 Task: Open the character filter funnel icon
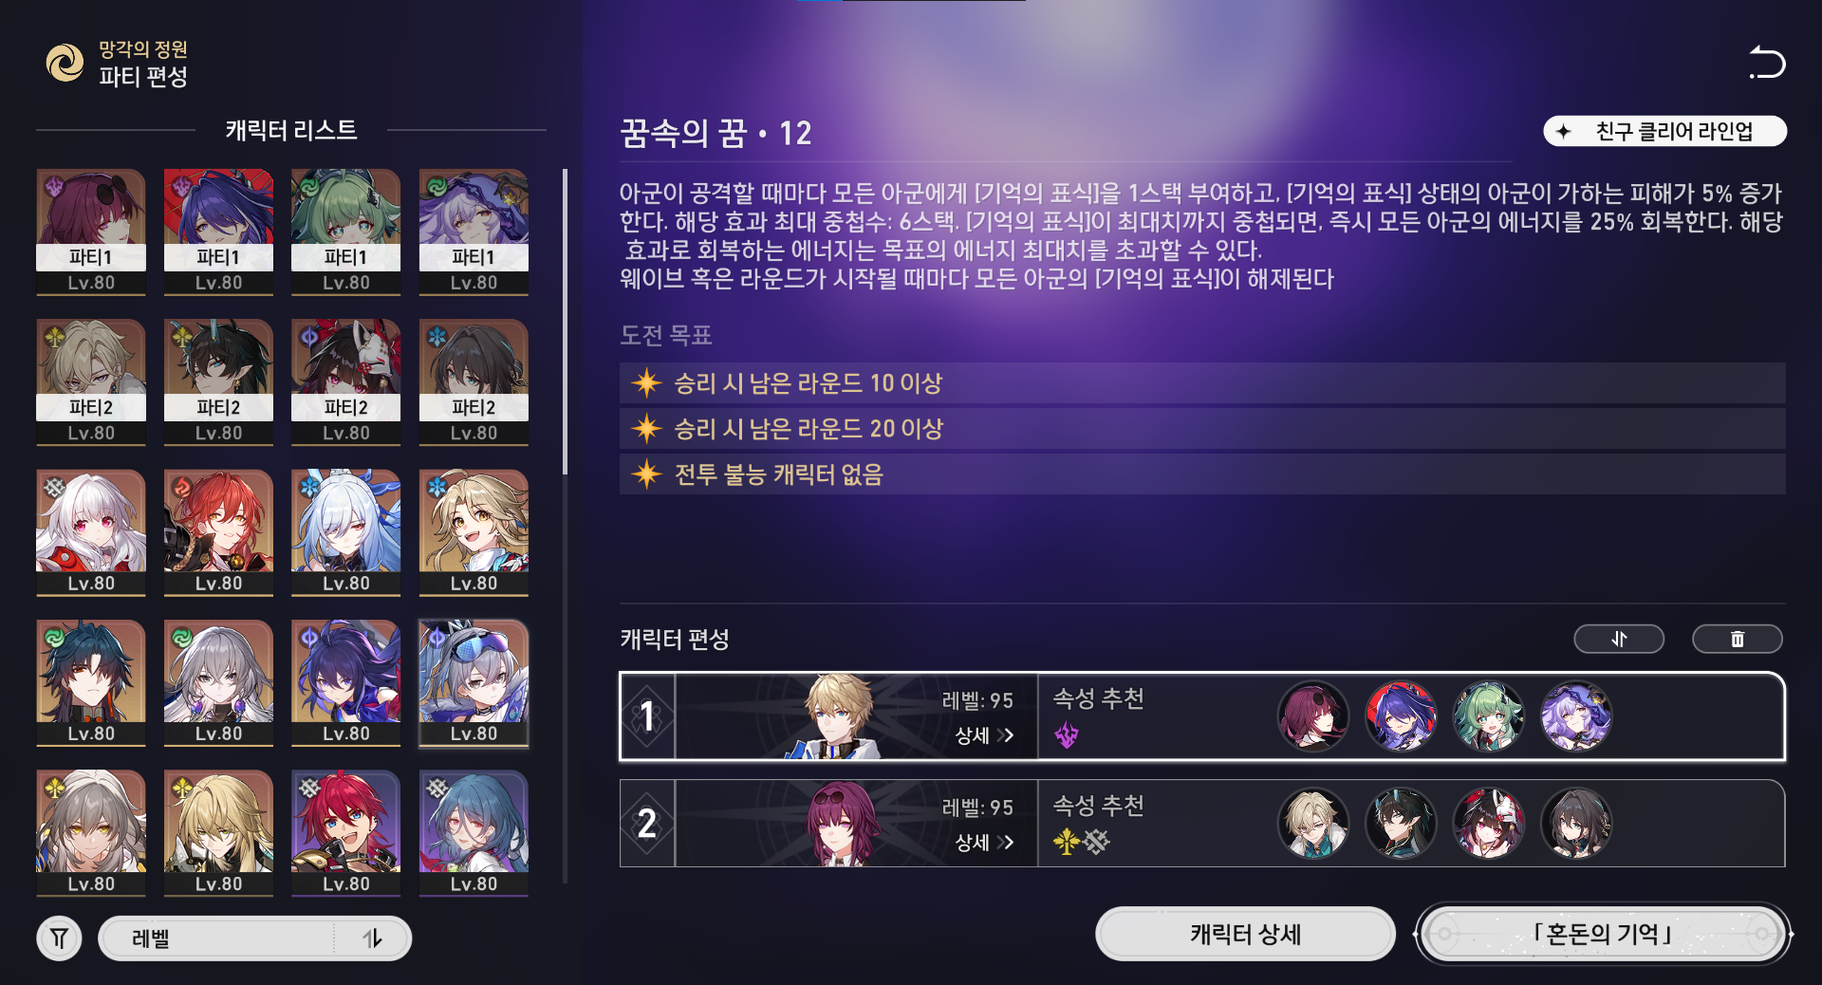tap(59, 939)
